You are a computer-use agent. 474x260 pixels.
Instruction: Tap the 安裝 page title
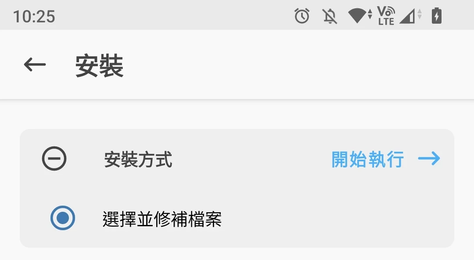point(100,65)
